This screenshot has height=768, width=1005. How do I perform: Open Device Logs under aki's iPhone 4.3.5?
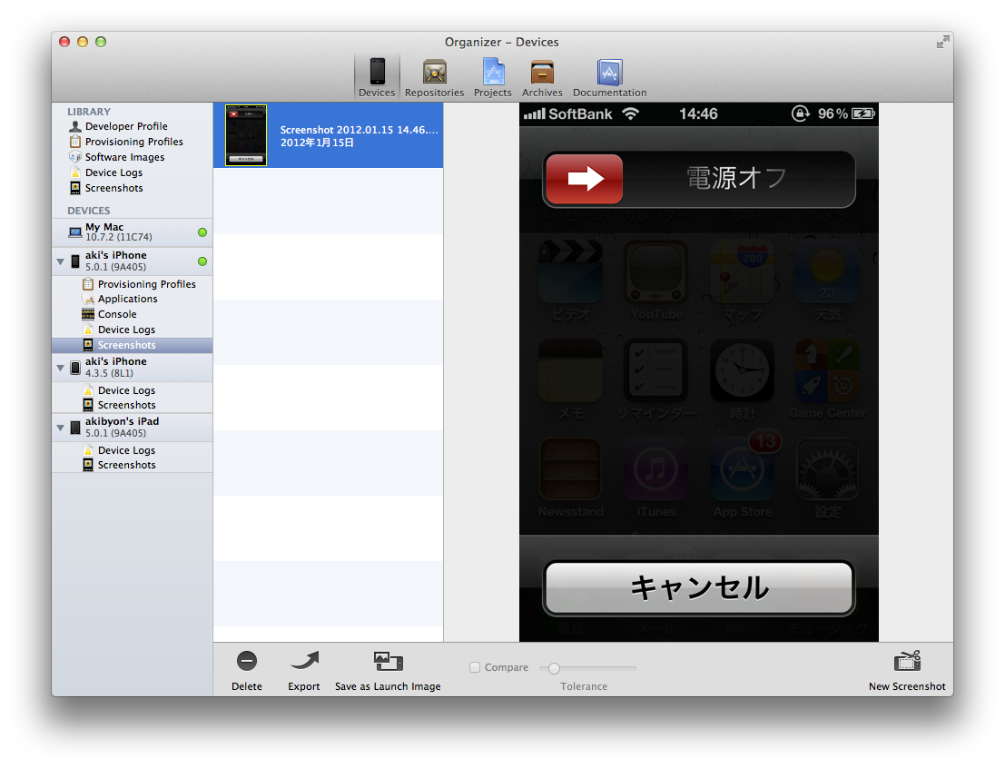click(126, 390)
